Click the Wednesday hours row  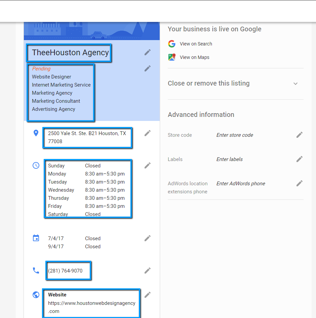pos(86,190)
